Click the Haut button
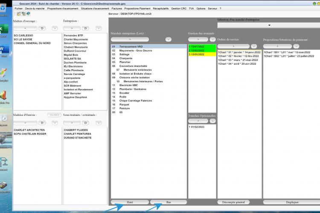Viewport: 320px width, 213px height. pos(130,202)
